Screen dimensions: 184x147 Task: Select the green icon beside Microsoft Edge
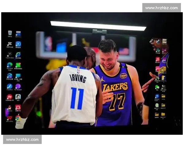click(x=18, y=65)
